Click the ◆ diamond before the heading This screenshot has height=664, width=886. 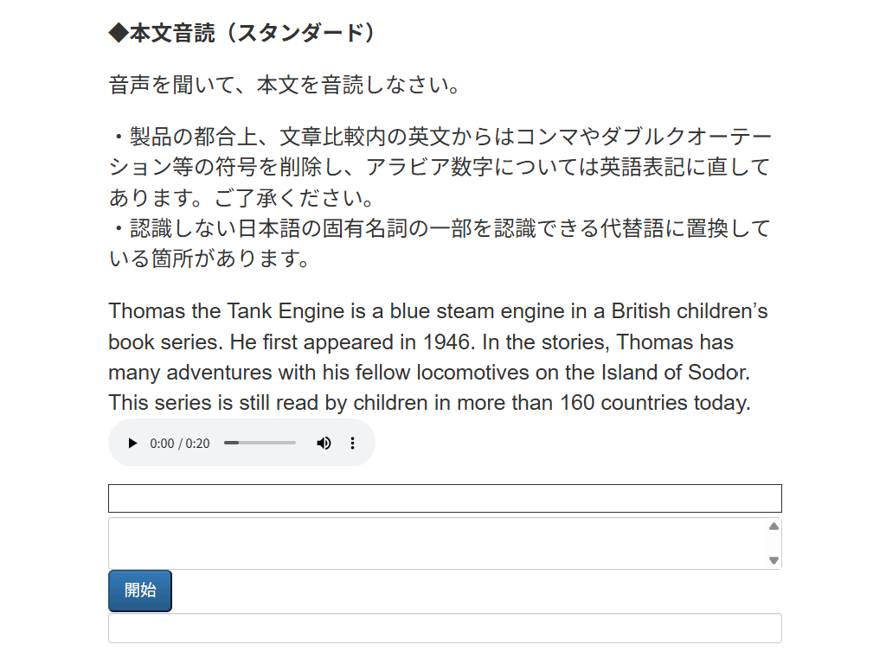click(119, 34)
